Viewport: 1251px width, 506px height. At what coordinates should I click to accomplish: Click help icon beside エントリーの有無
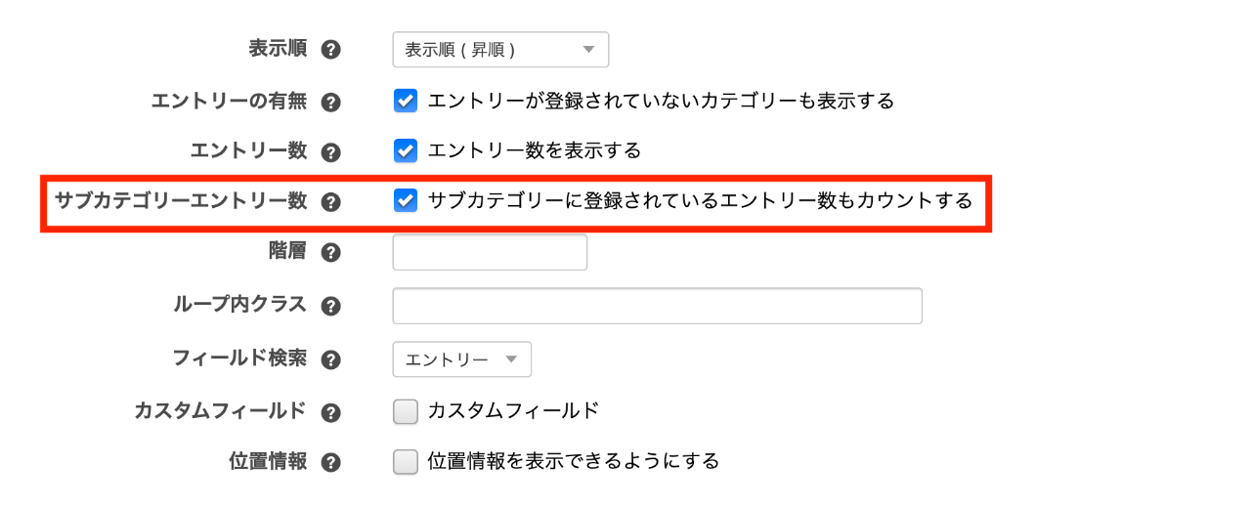[331, 102]
